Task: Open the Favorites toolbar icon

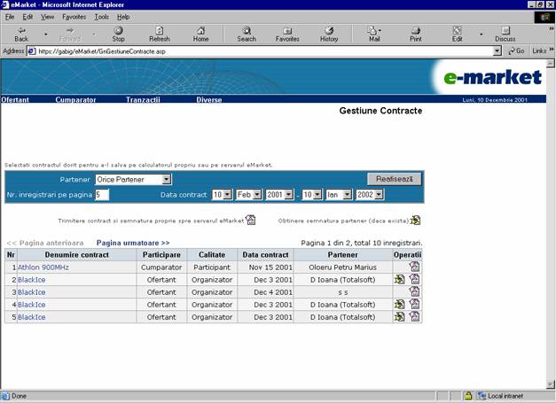Action: tap(287, 34)
